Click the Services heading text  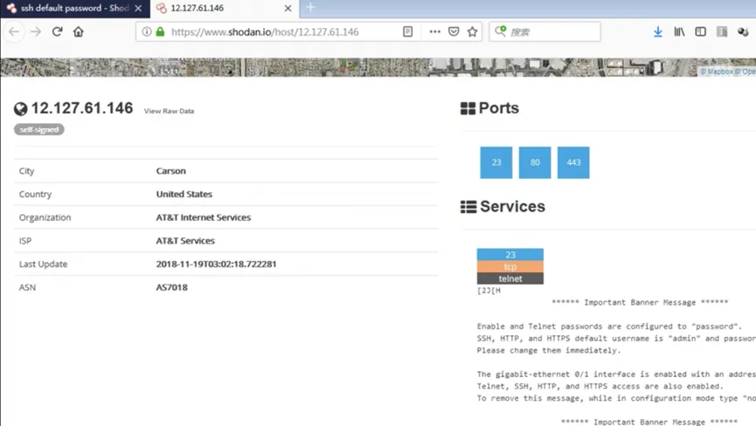click(512, 207)
